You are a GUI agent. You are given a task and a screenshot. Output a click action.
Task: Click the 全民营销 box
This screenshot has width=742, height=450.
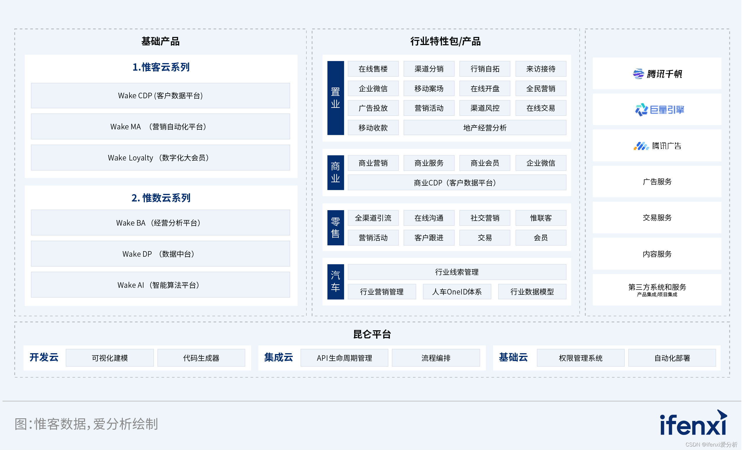(541, 88)
